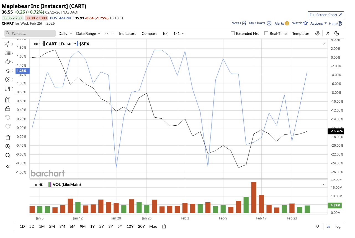
Task: Select the 1Y time range
Action: (92, 226)
